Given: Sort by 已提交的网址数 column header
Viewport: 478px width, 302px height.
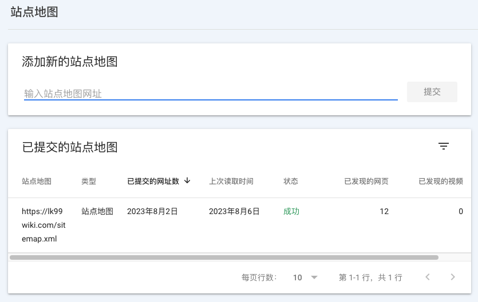Looking at the screenshot, I should click(153, 182).
